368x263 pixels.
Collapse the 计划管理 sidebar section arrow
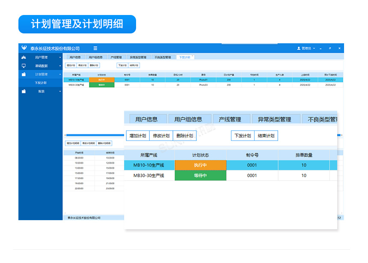(x=60, y=75)
